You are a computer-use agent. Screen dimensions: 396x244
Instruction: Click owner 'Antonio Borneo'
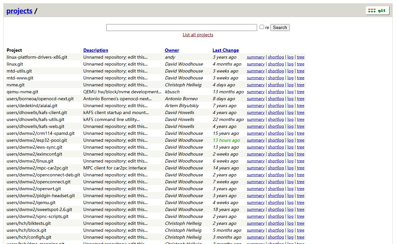181,99
